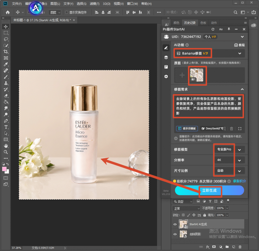259x251 pixels.
Task: Click the pink foreground color swatch
Action: pyautogui.click(x=4, y=169)
